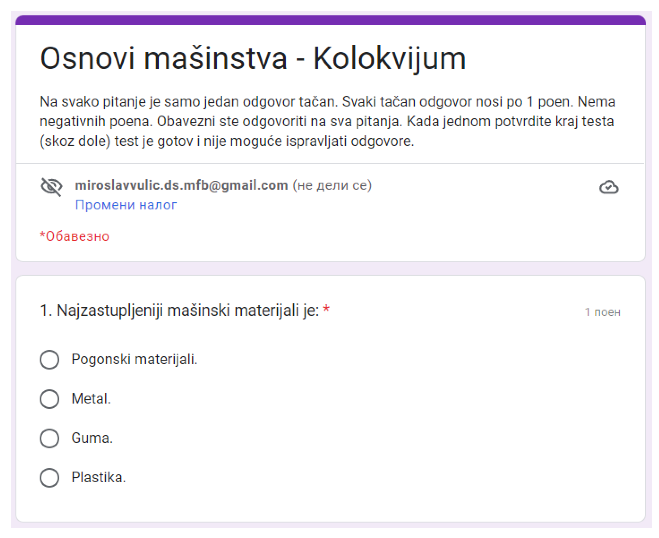Choose the Metal radio button
This screenshot has height=538, width=659.
pyautogui.click(x=50, y=399)
